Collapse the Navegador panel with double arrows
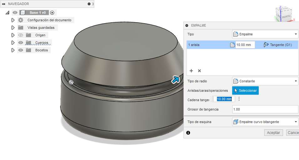The image size is (299, 160). tap(3, 4)
